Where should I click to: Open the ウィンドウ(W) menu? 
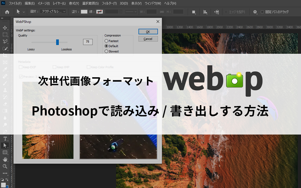tap(153, 3)
